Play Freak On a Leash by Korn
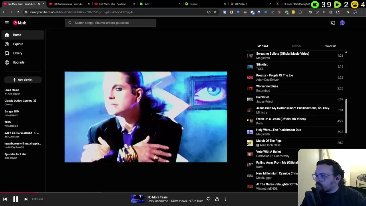This screenshot has height=206, width=366. tap(295, 121)
